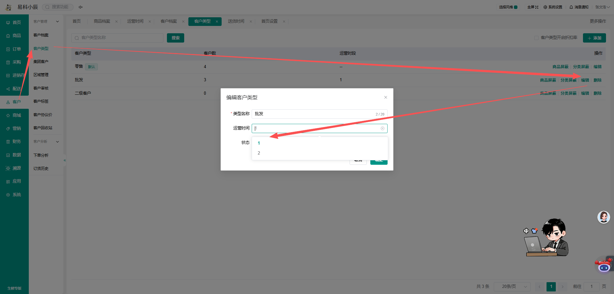Open 应用 sidebar module

point(14,181)
